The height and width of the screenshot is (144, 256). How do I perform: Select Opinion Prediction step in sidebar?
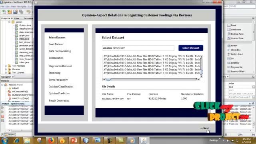(x=59, y=93)
